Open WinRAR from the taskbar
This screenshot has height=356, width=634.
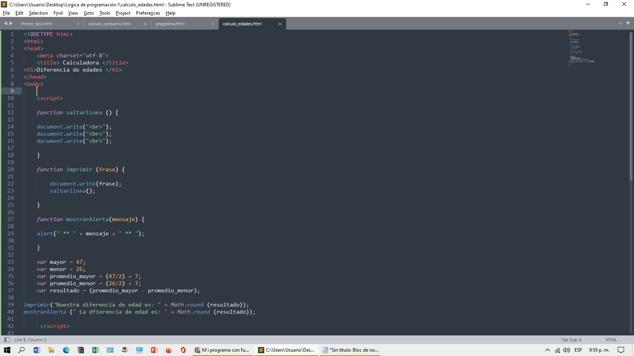coord(80,350)
